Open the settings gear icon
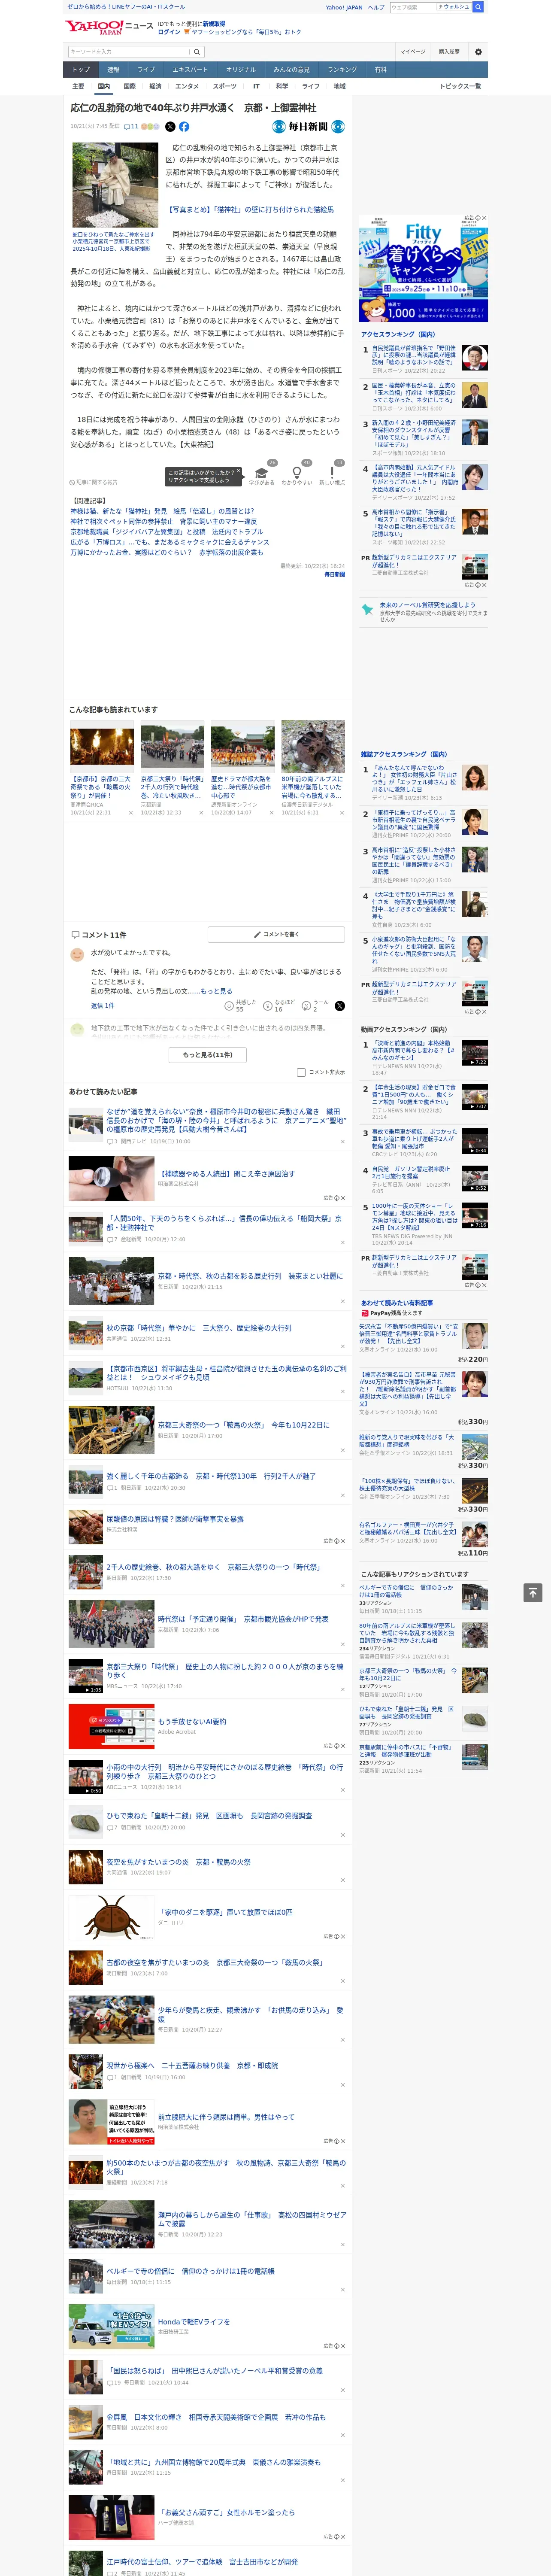551x2576 pixels. click(x=478, y=52)
